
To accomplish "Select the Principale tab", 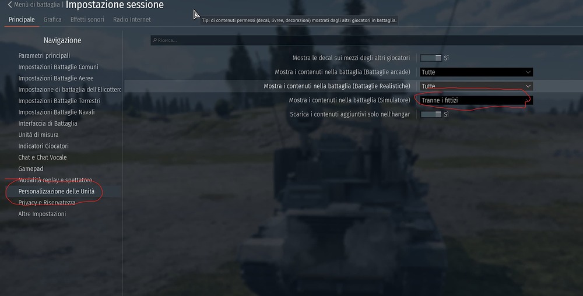I will pyautogui.click(x=22, y=19).
